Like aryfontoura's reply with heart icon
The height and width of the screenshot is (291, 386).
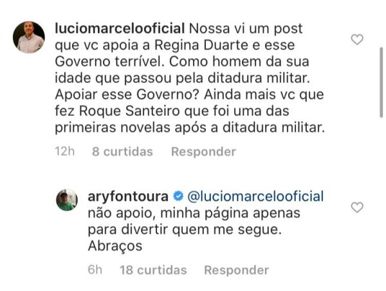click(x=357, y=207)
